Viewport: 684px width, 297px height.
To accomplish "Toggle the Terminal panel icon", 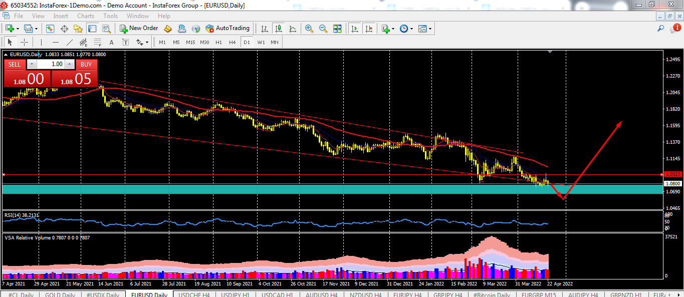I will click(x=92, y=29).
